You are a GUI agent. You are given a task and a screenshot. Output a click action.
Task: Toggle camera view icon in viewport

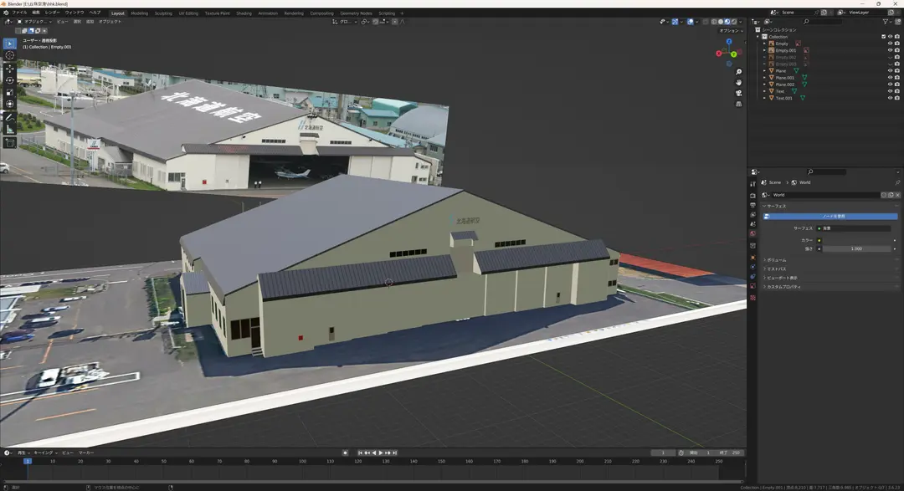(738, 93)
